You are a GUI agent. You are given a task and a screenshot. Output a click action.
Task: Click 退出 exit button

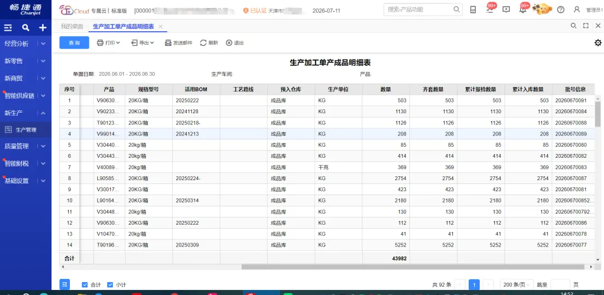[x=234, y=42]
